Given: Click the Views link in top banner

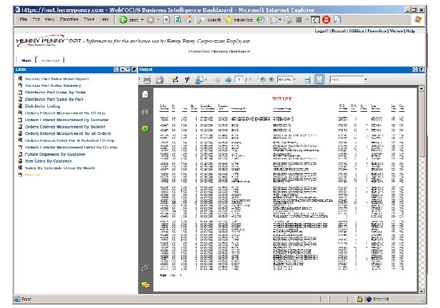Looking at the screenshot, I should pyautogui.click(x=396, y=31).
